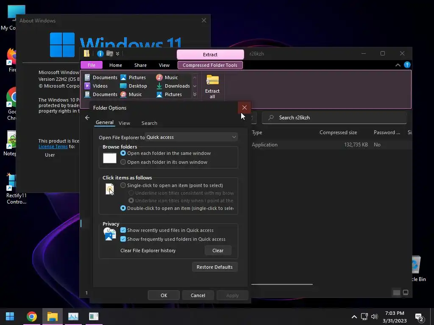Screen dimensions: 434x325
Task: Switch to the Share ribbon tab
Action: click(140, 65)
